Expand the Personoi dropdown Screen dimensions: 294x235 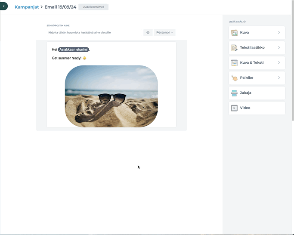(164, 32)
